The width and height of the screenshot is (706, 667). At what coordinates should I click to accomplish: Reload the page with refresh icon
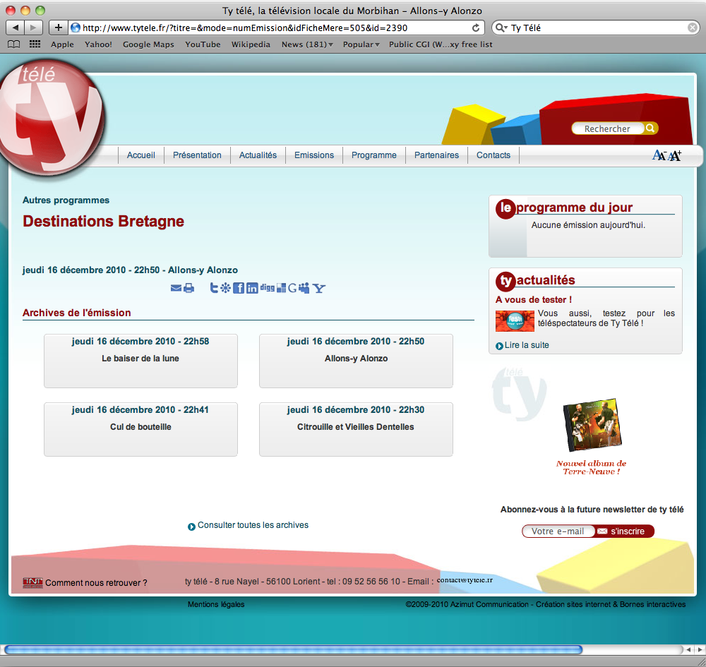(x=476, y=28)
